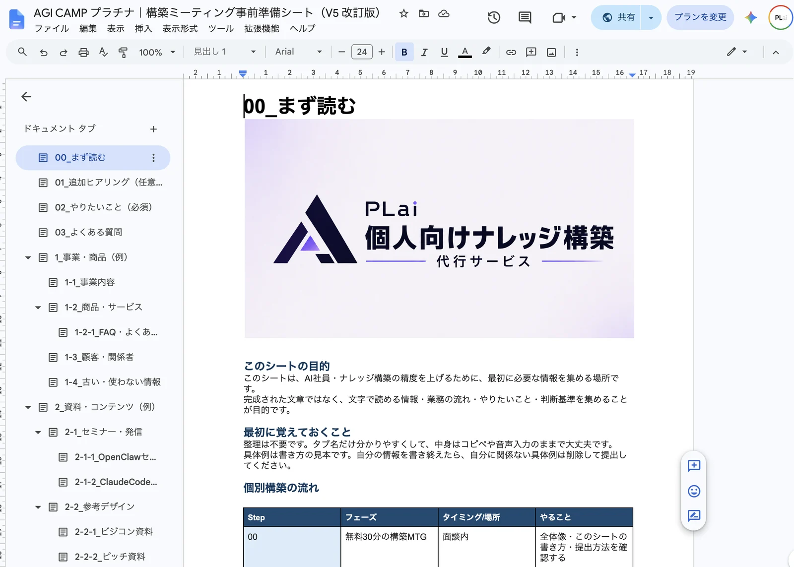Insert a link
794x567 pixels.
511,52
